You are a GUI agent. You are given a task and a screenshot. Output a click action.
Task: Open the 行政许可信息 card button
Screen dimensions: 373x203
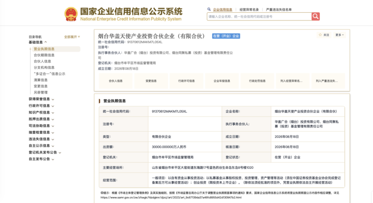point(186,81)
